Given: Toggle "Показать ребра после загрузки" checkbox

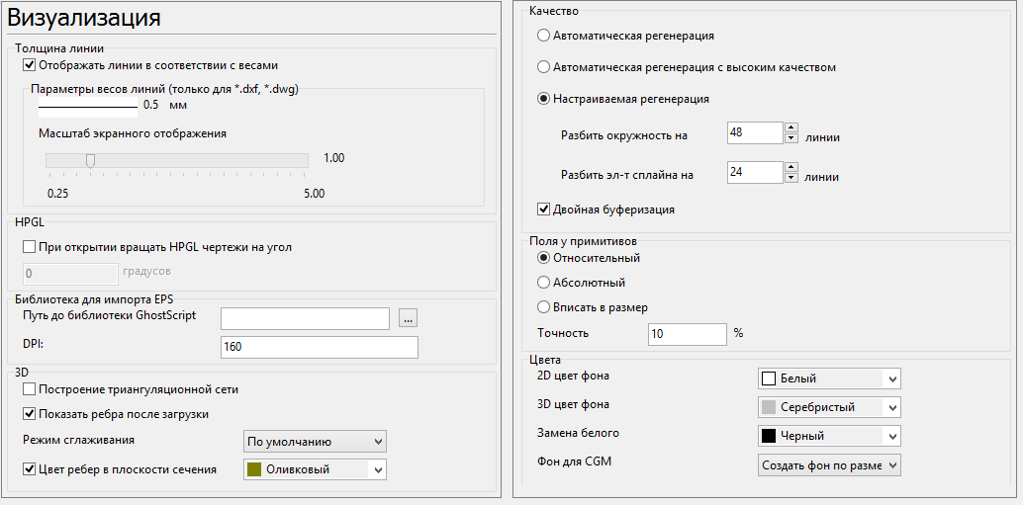Looking at the screenshot, I should (x=29, y=413).
